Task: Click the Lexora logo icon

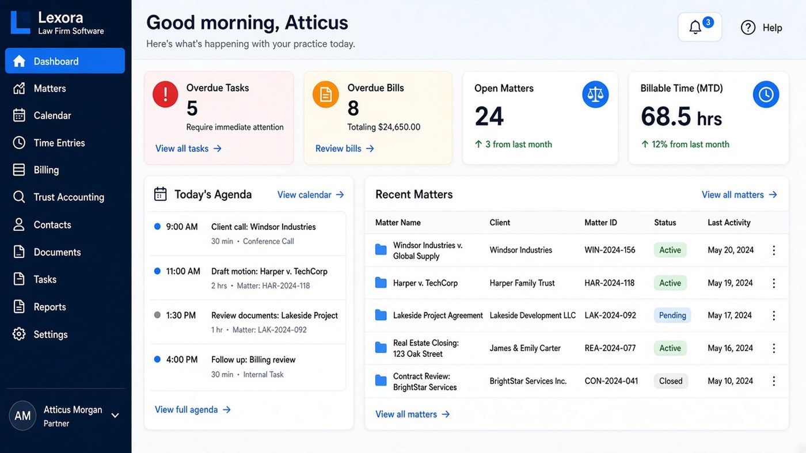Action: [20, 23]
